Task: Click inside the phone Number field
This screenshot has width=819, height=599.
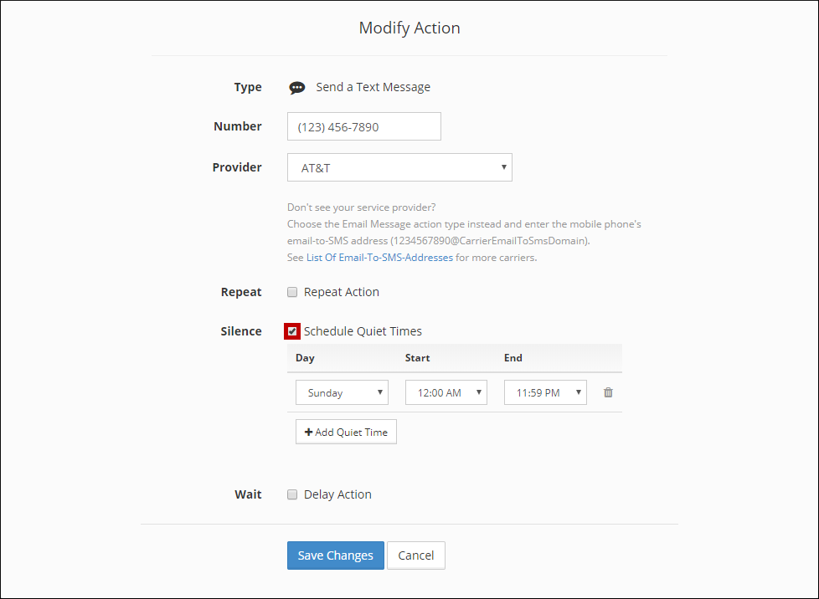Action: coord(363,127)
